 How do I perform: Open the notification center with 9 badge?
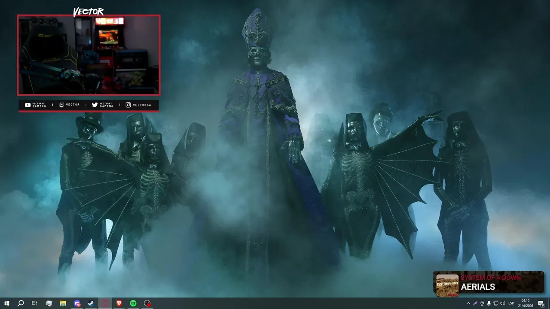(541, 303)
